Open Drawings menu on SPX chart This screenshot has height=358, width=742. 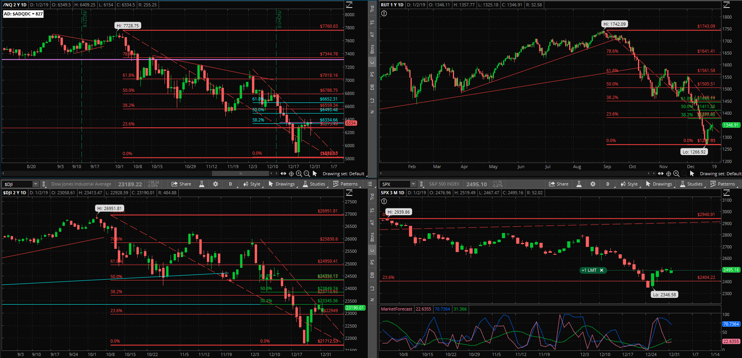tap(659, 184)
